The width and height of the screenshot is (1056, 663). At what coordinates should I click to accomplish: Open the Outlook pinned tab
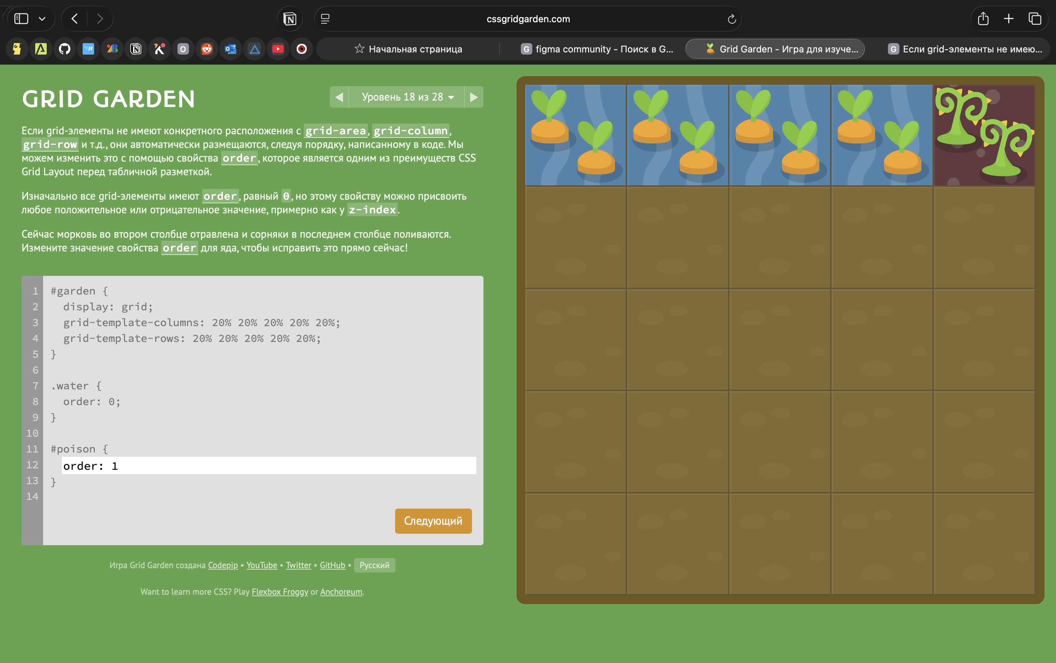[x=231, y=49]
